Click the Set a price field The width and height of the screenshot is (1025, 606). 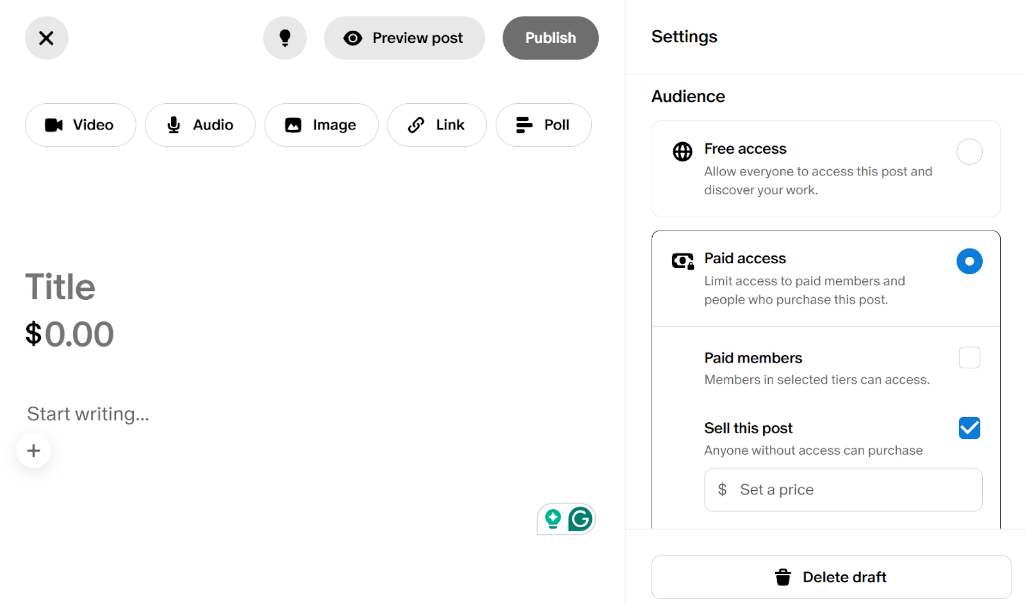(x=843, y=489)
